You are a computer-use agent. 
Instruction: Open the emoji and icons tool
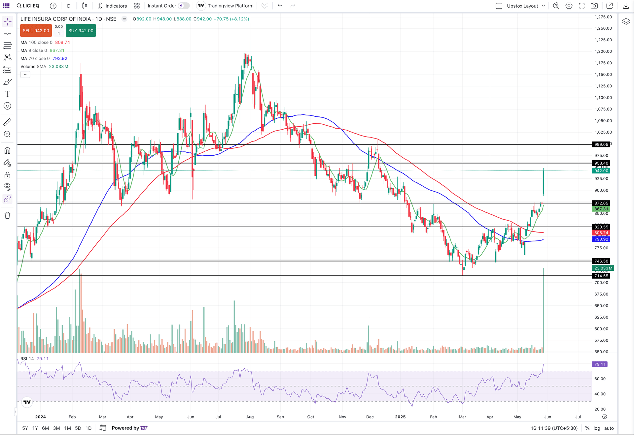tap(7, 106)
